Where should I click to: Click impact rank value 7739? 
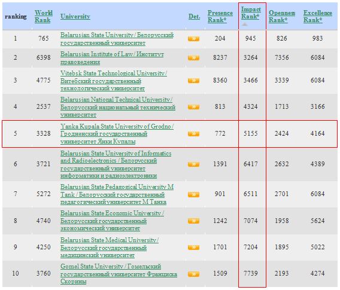(x=251, y=273)
